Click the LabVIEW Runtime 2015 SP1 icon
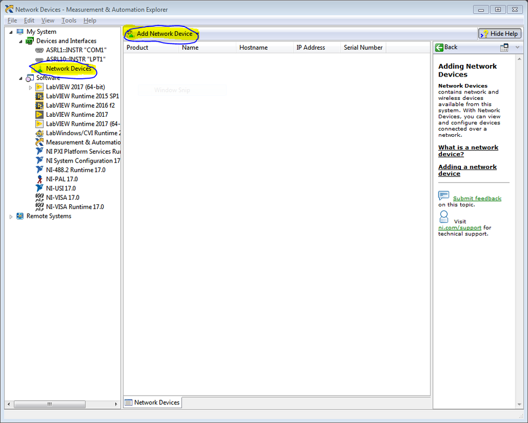The height and width of the screenshot is (423, 528). click(40, 96)
